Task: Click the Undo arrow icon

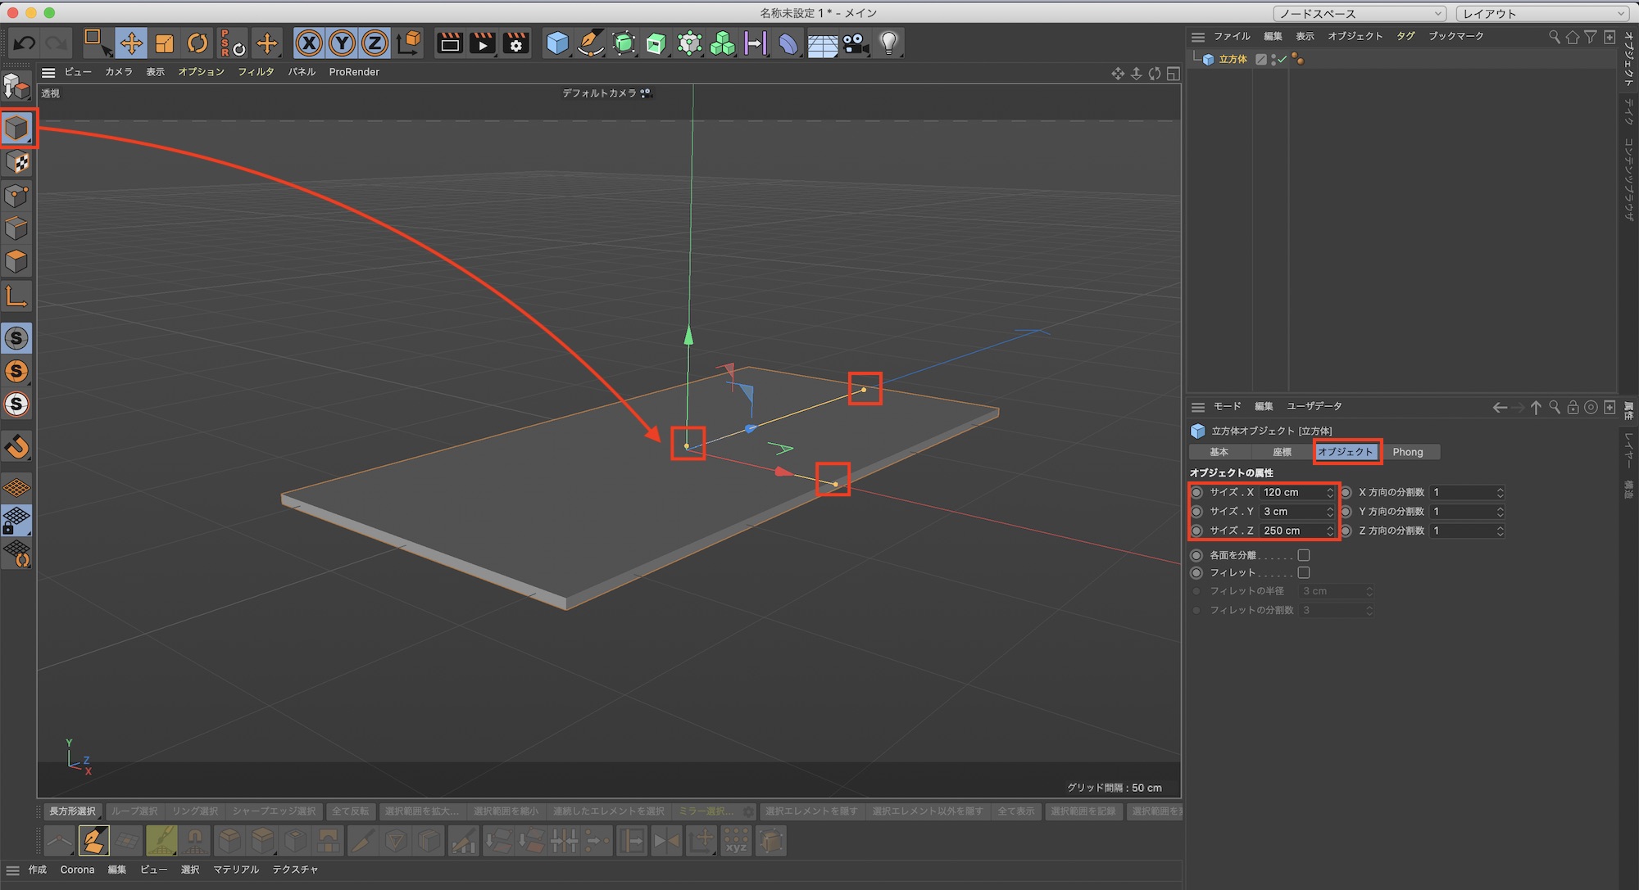Action: click(25, 43)
